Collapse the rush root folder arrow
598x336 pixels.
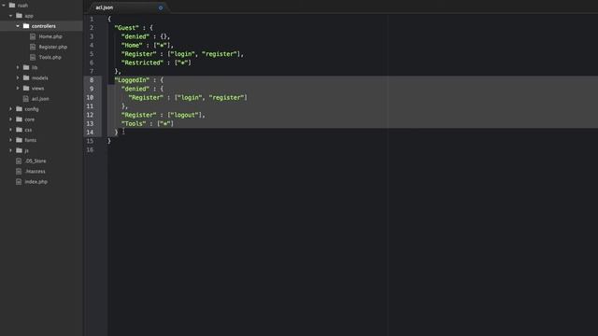(x=4, y=6)
